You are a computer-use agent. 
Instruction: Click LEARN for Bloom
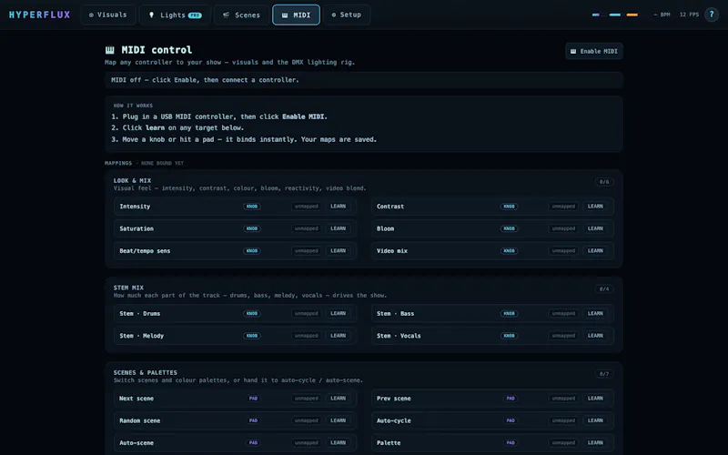click(x=595, y=228)
